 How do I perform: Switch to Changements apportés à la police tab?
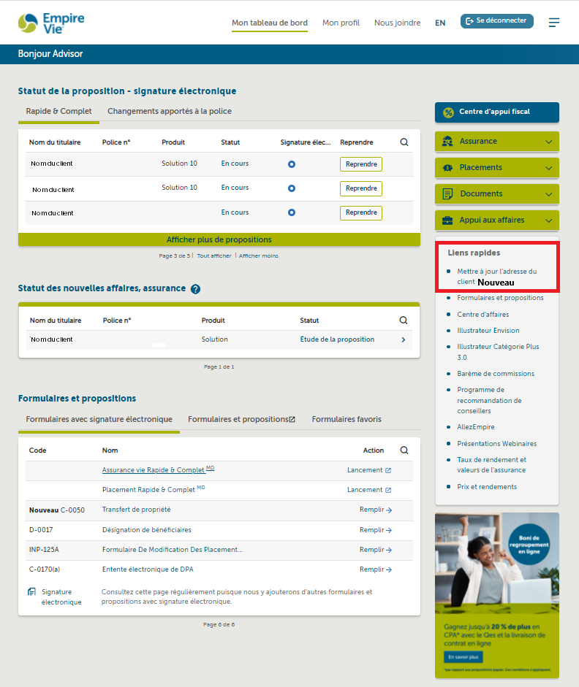(x=170, y=111)
